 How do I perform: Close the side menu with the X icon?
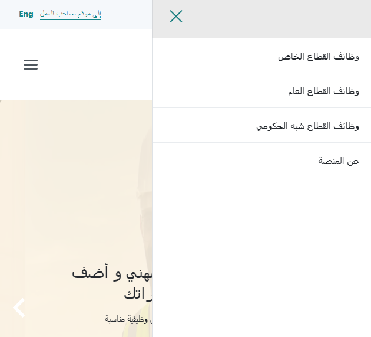click(x=175, y=17)
